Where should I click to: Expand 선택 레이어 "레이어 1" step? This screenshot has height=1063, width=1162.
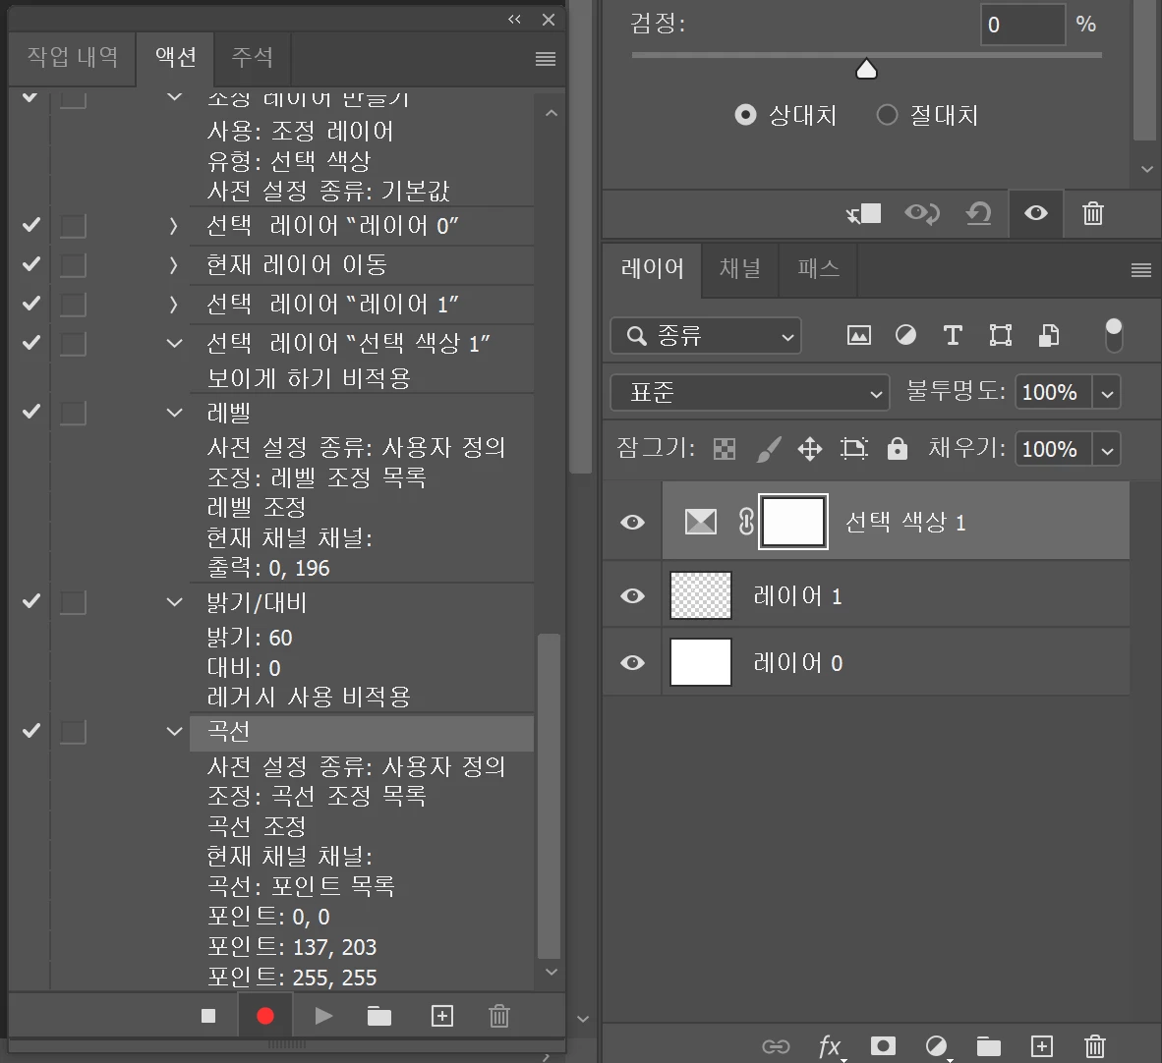tap(173, 305)
